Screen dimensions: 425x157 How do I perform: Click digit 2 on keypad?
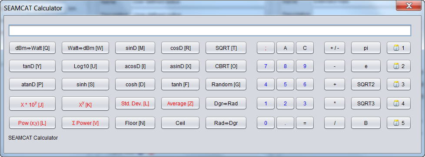[285, 103]
